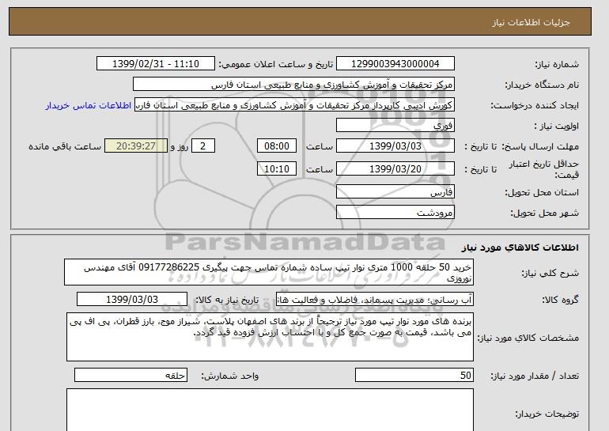Click the delivery city field مرودشت

coord(395,213)
